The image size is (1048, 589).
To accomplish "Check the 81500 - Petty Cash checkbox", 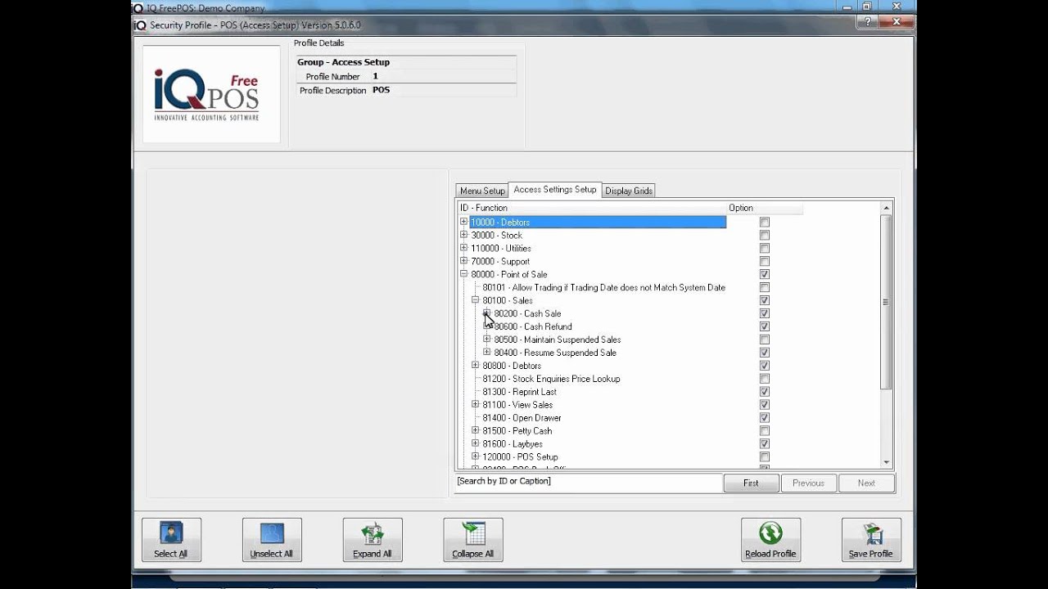I will pyautogui.click(x=765, y=431).
